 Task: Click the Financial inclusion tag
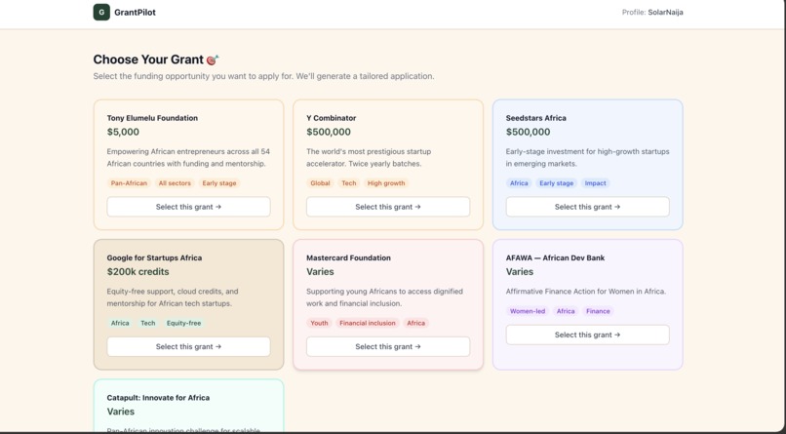368,323
